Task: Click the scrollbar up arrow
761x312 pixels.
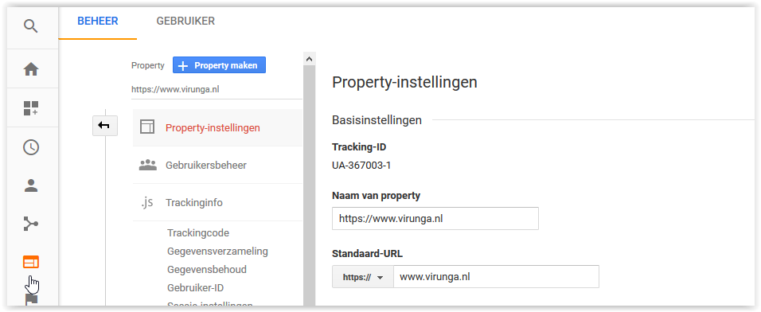Action: click(309, 59)
